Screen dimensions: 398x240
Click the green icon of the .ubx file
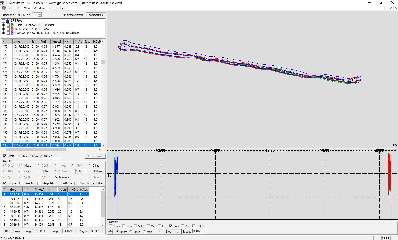pos(12,25)
